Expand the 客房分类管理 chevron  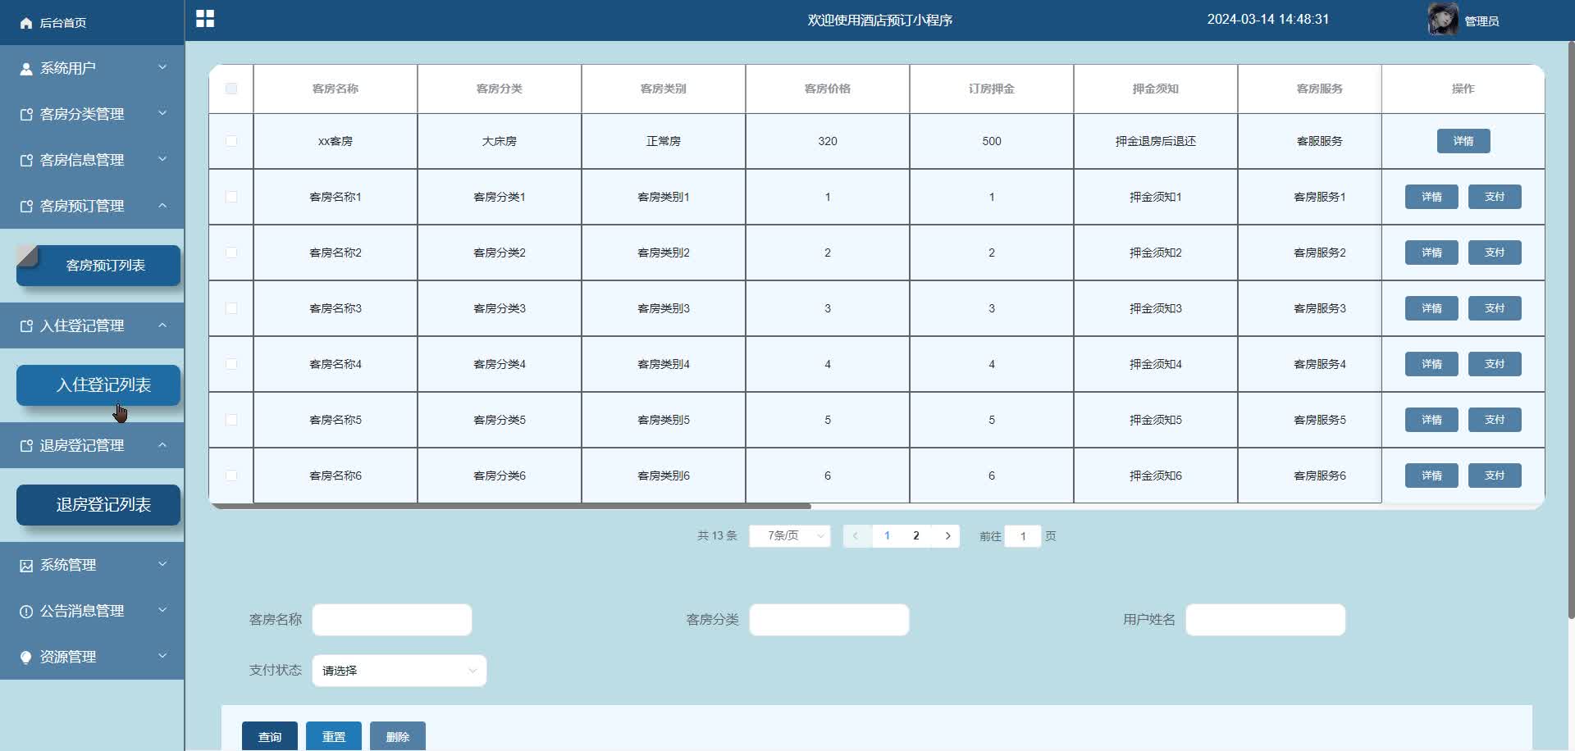click(162, 113)
